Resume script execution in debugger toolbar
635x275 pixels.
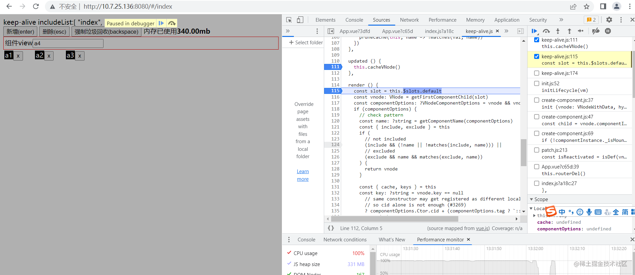(534, 31)
